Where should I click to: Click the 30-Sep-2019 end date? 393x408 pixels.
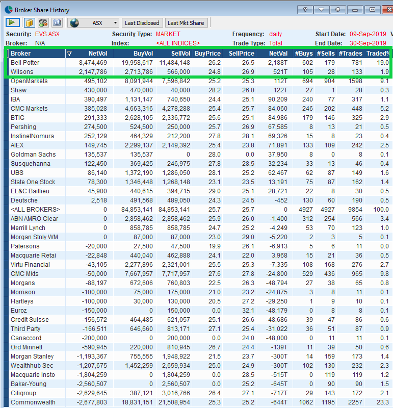(x=368, y=43)
